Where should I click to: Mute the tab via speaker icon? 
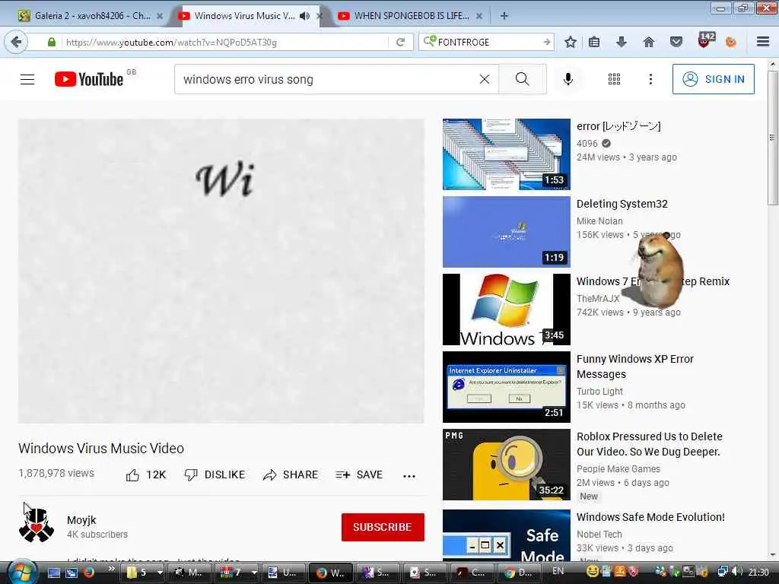pos(305,16)
